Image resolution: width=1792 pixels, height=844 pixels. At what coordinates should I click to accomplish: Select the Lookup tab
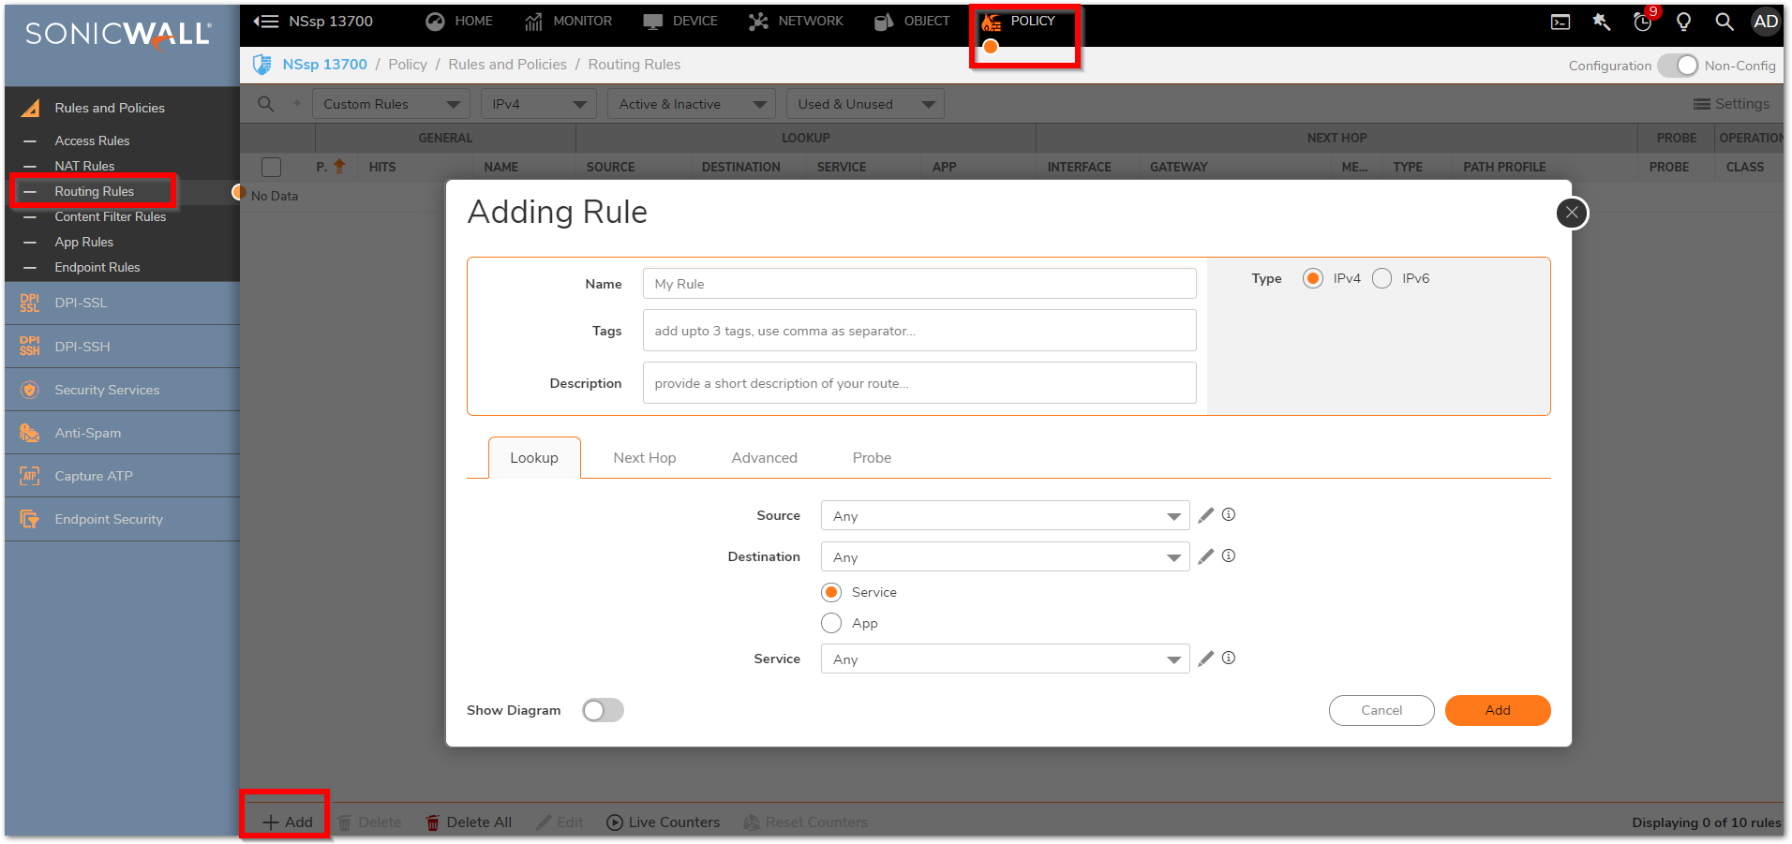click(534, 457)
